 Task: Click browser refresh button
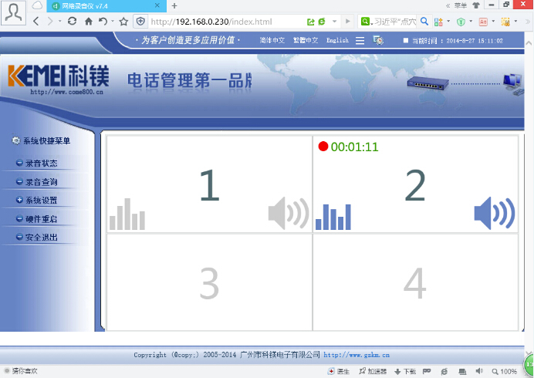72,22
